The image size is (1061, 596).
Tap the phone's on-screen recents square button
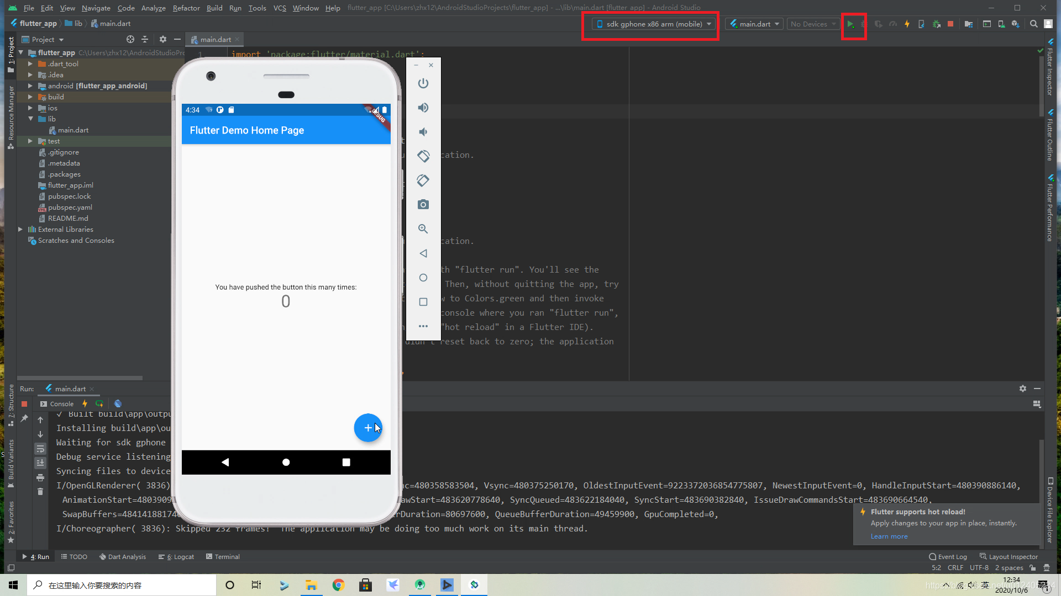(x=346, y=462)
